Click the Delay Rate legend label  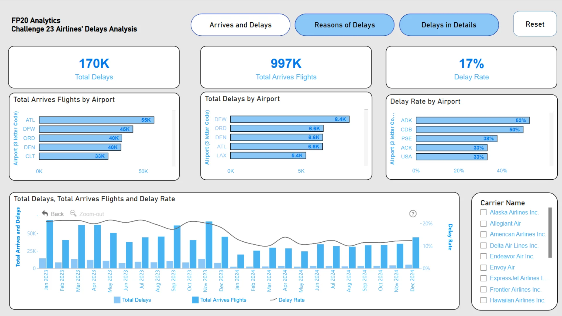(292, 300)
